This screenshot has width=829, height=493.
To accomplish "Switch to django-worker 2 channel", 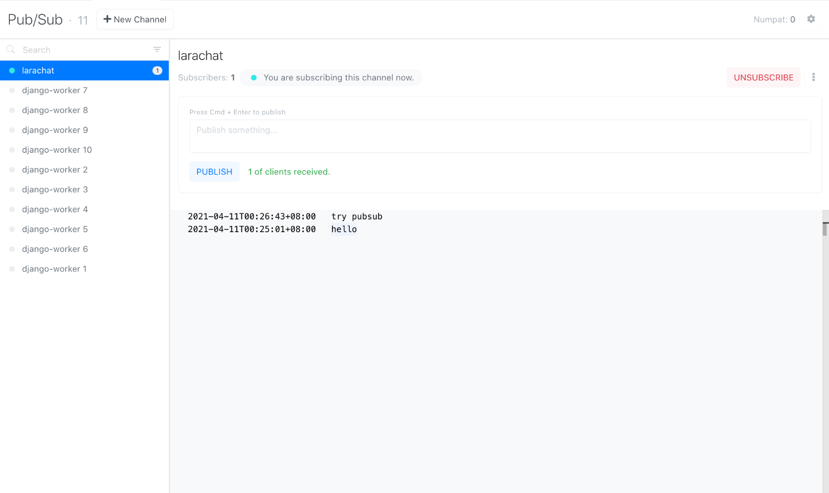I will coord(55,170).
